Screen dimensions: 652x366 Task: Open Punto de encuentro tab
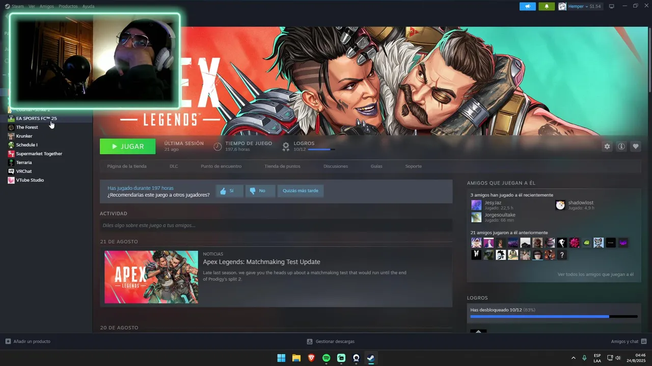coord(221,166)
